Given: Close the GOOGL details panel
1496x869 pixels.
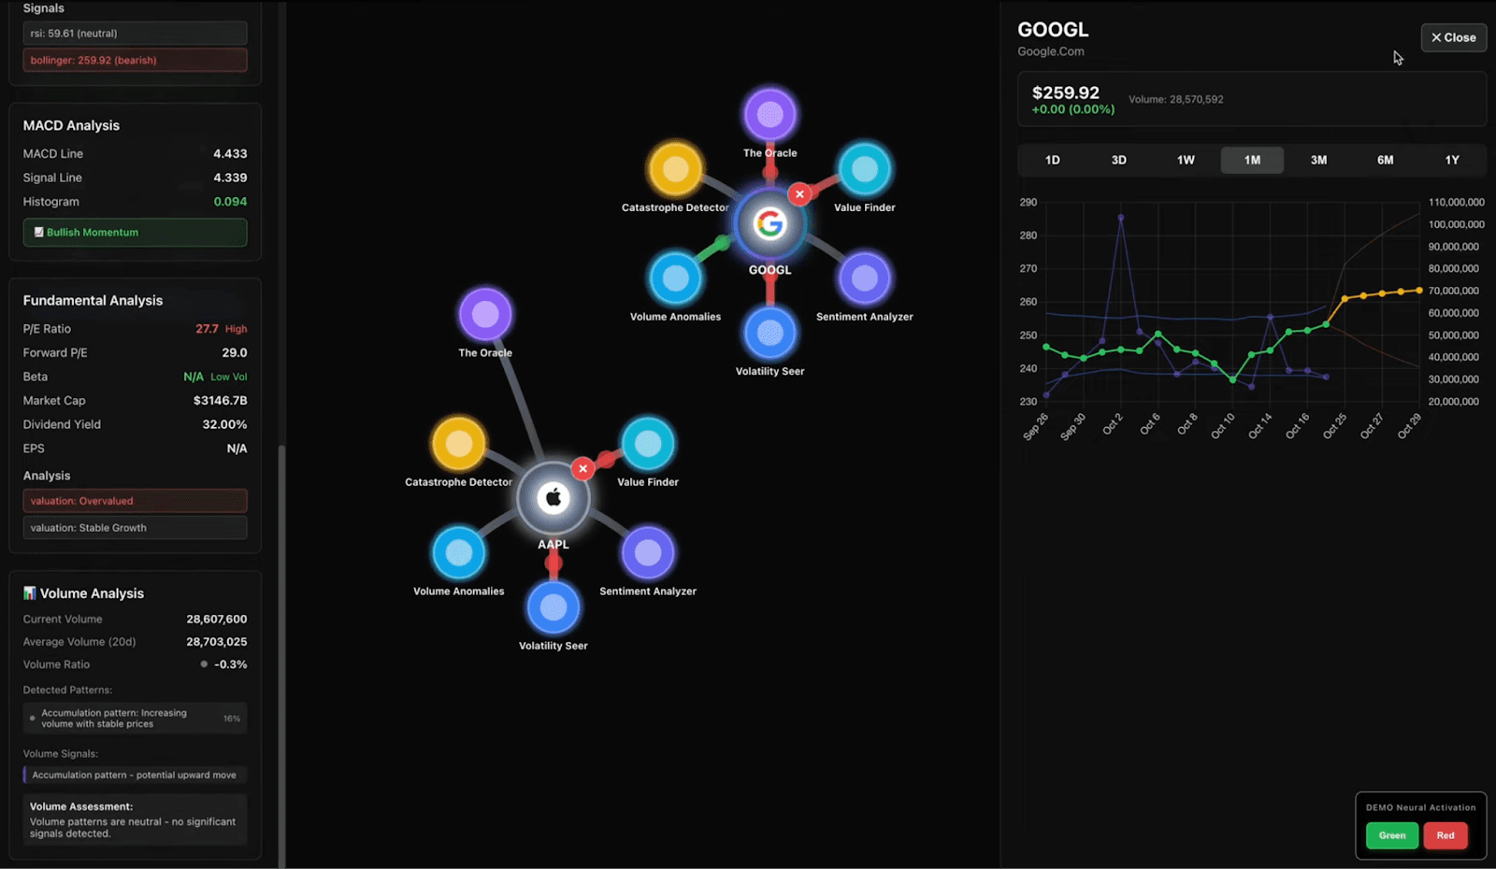Looking at the screenshot, I should pyautogui.click(x=1453, y=37).
